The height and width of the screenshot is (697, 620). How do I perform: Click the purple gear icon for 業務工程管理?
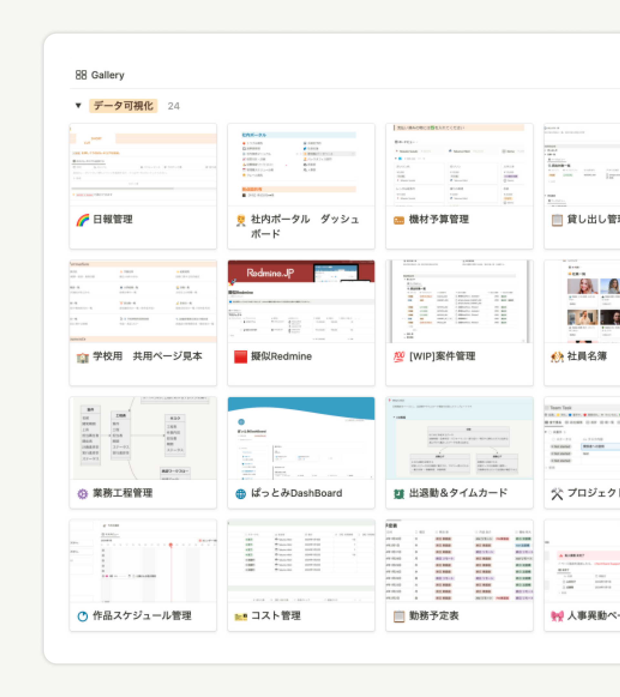point(82,493)
